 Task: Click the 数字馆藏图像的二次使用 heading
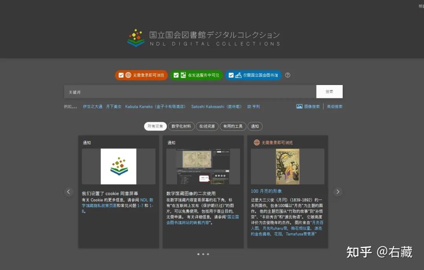(191, 193)
